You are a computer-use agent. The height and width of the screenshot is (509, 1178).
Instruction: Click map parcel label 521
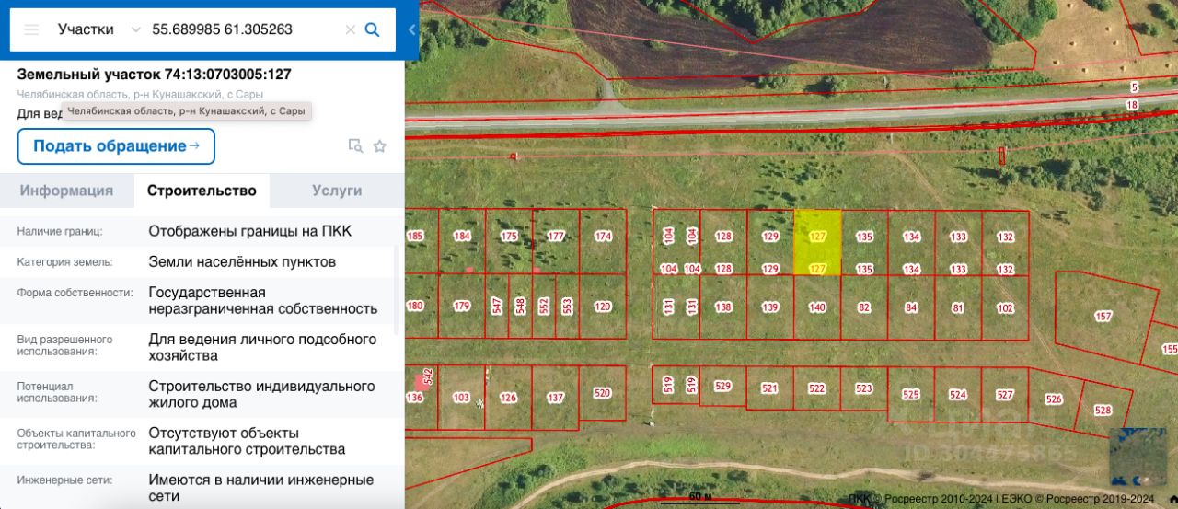pyautogui.click(x=770, y=388)
